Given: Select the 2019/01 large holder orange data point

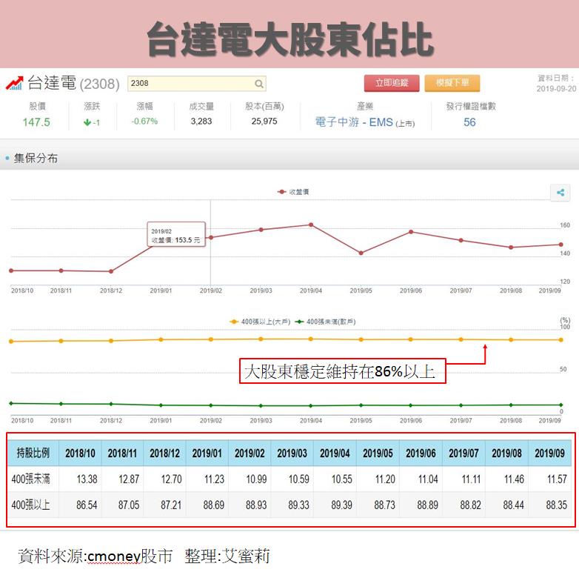Looking at the screenshot, I should click(x=161, y=339).
